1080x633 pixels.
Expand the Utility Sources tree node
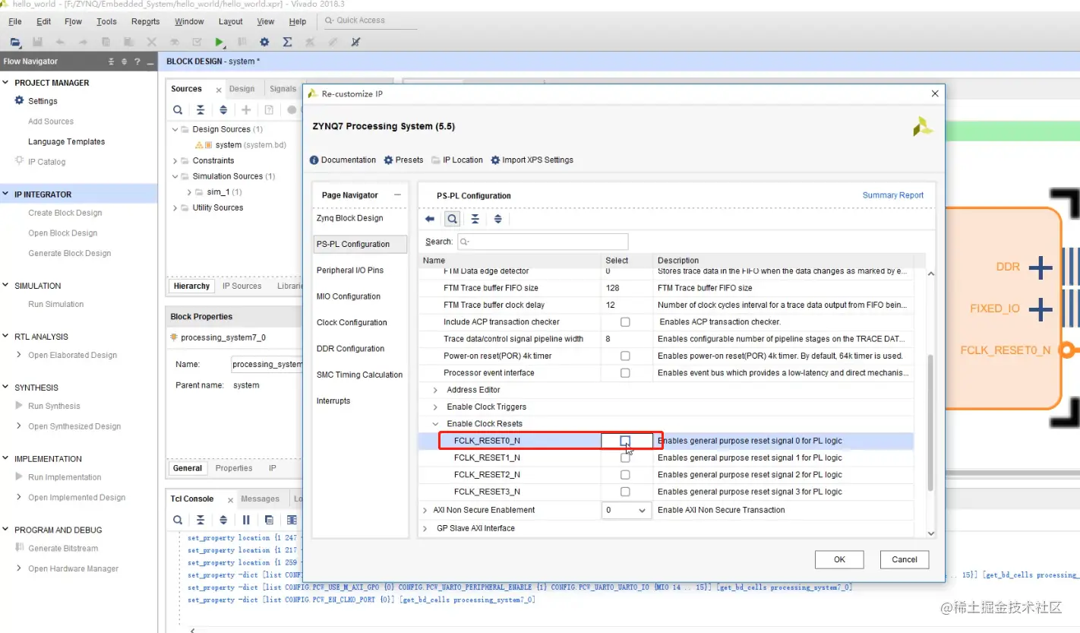click(175, 207)
